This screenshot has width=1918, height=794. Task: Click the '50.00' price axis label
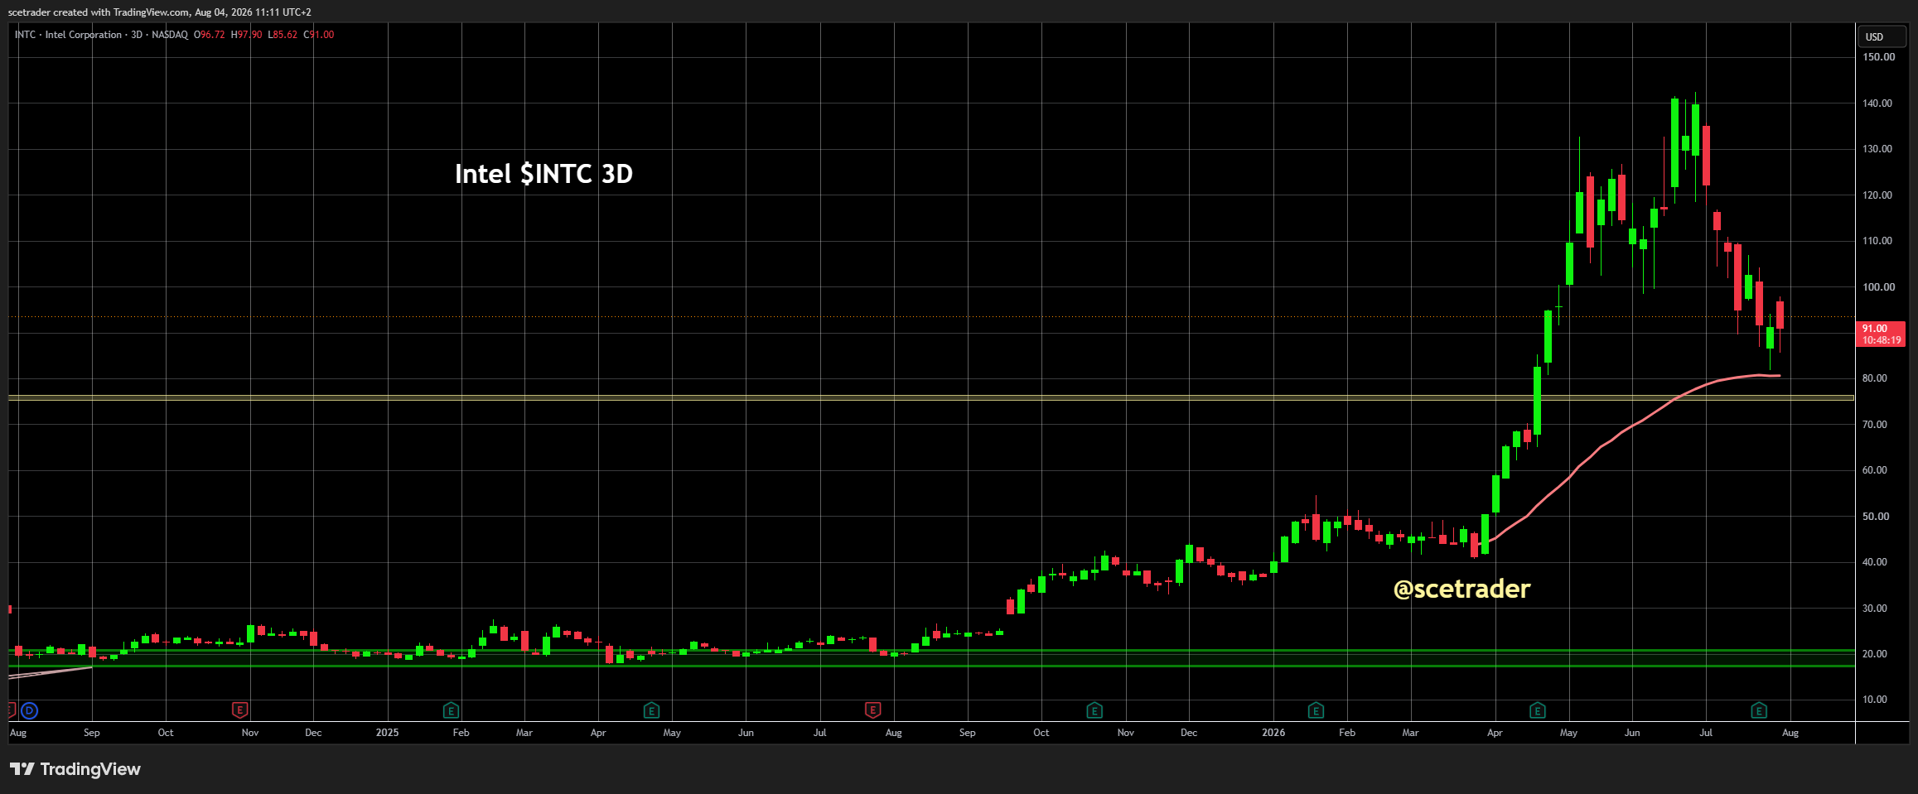coord(1876,517)
